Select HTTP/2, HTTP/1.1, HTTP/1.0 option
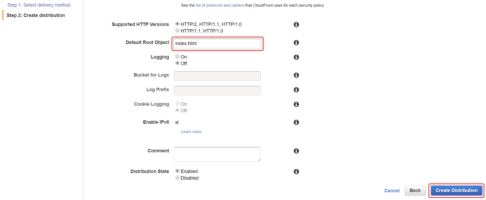This screenshot has width=486, height=200. tap(177, 24)
